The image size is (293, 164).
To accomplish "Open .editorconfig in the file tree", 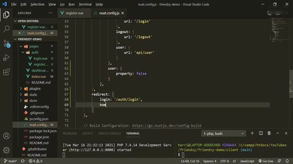I will click(39, 107).
